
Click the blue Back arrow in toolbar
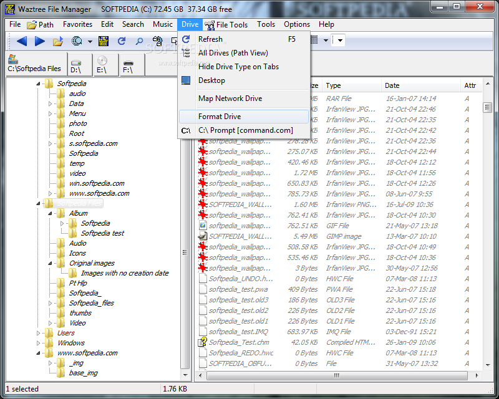point(22,41)
